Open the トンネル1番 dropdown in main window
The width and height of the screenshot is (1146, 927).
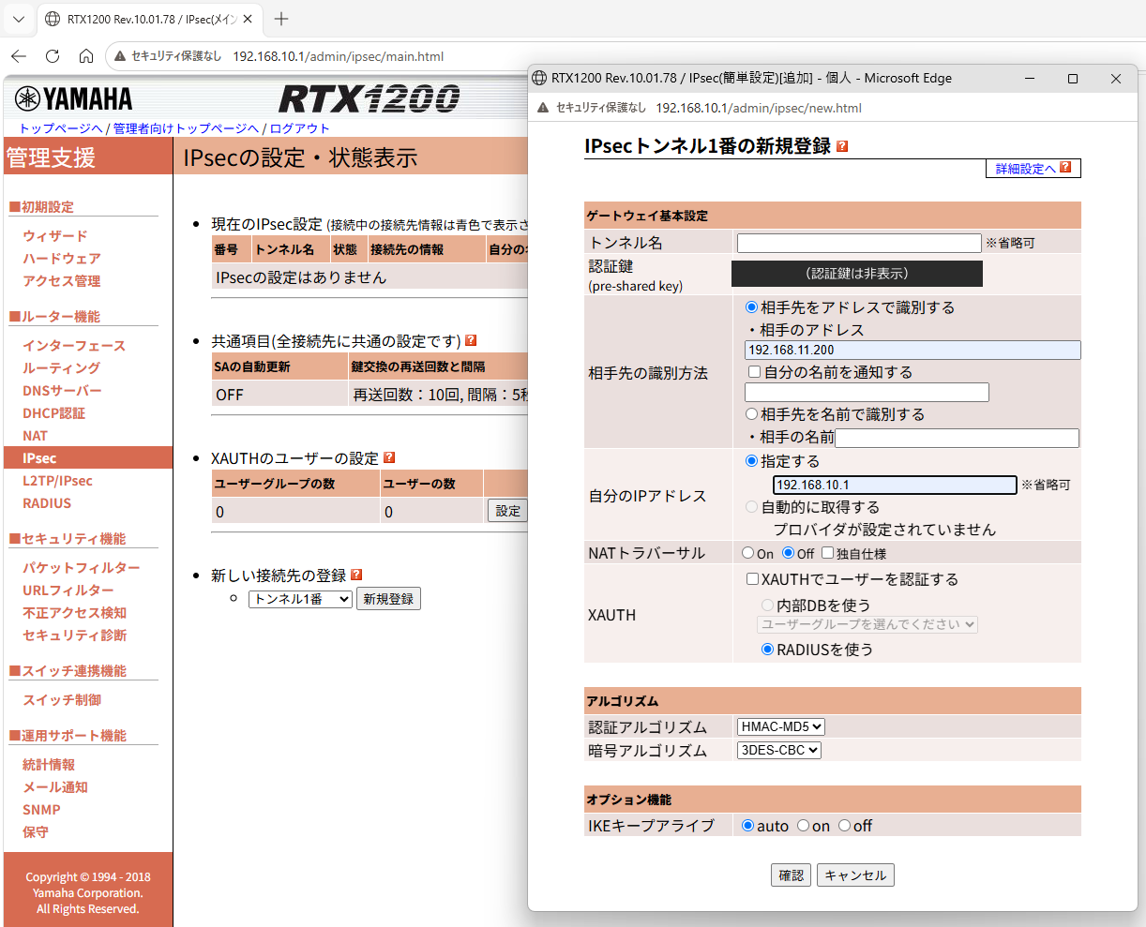point(300,599)
